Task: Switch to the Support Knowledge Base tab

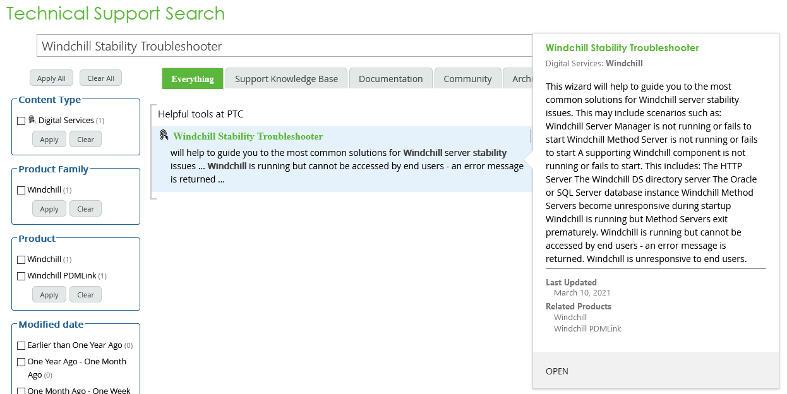Action: (x=286, y=78)
